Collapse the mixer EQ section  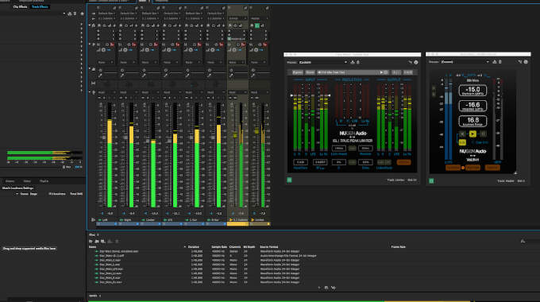click(x=90, y=69)
